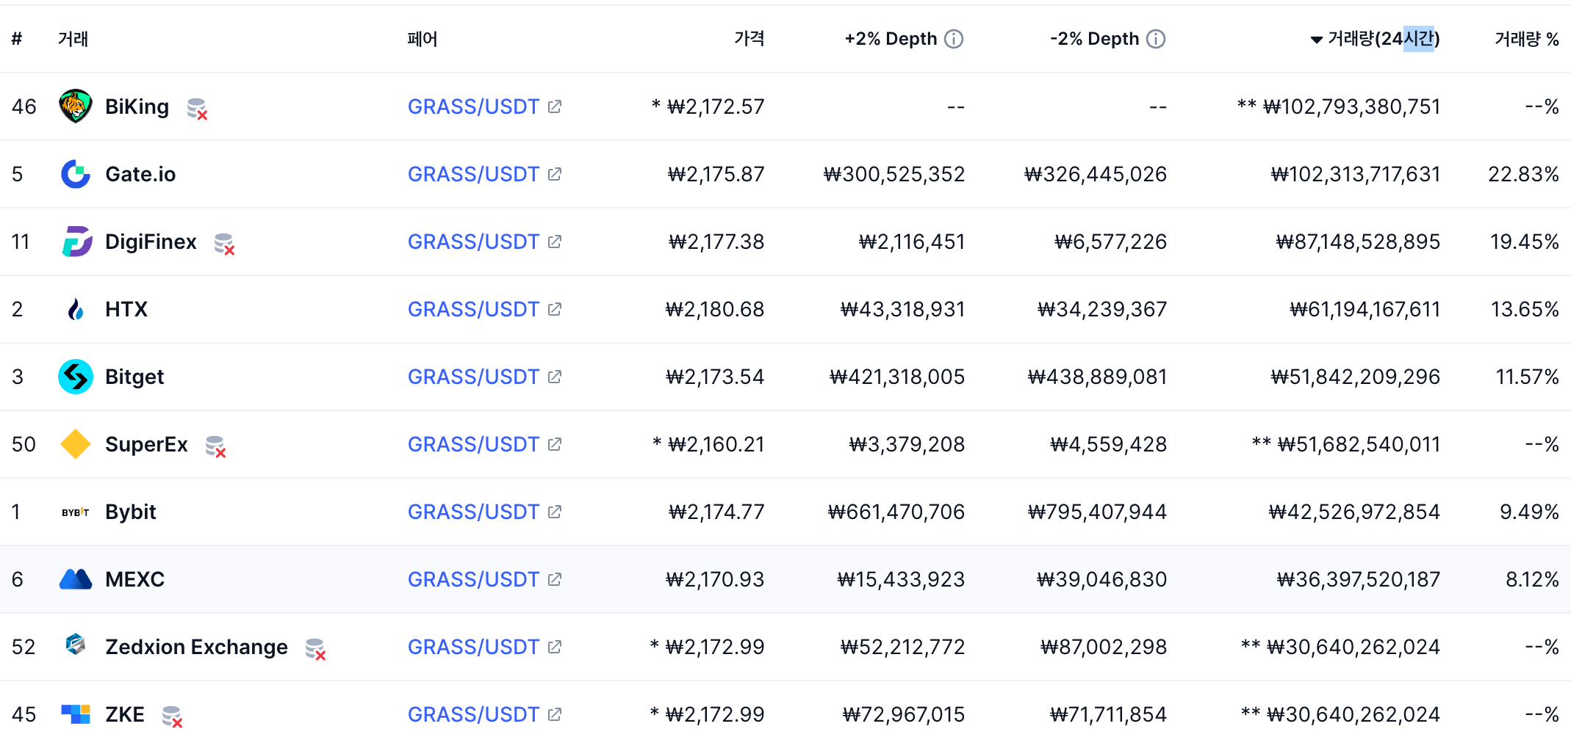
Task: Open MEXC's GRASS/USDT pair link
Action: tap(473, 579)
